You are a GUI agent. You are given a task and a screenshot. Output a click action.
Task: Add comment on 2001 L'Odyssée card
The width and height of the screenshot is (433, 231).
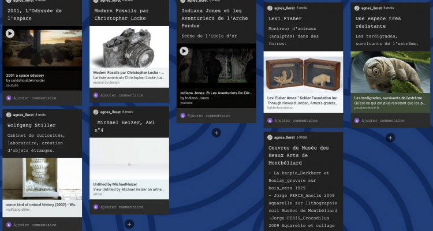pos(35,98)
